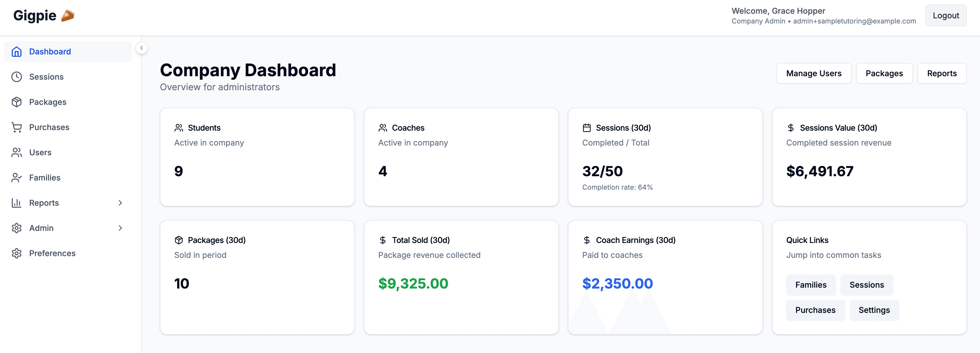Expand the Admin sidebar section
This screenshot has width=980, height=353.
120,228
